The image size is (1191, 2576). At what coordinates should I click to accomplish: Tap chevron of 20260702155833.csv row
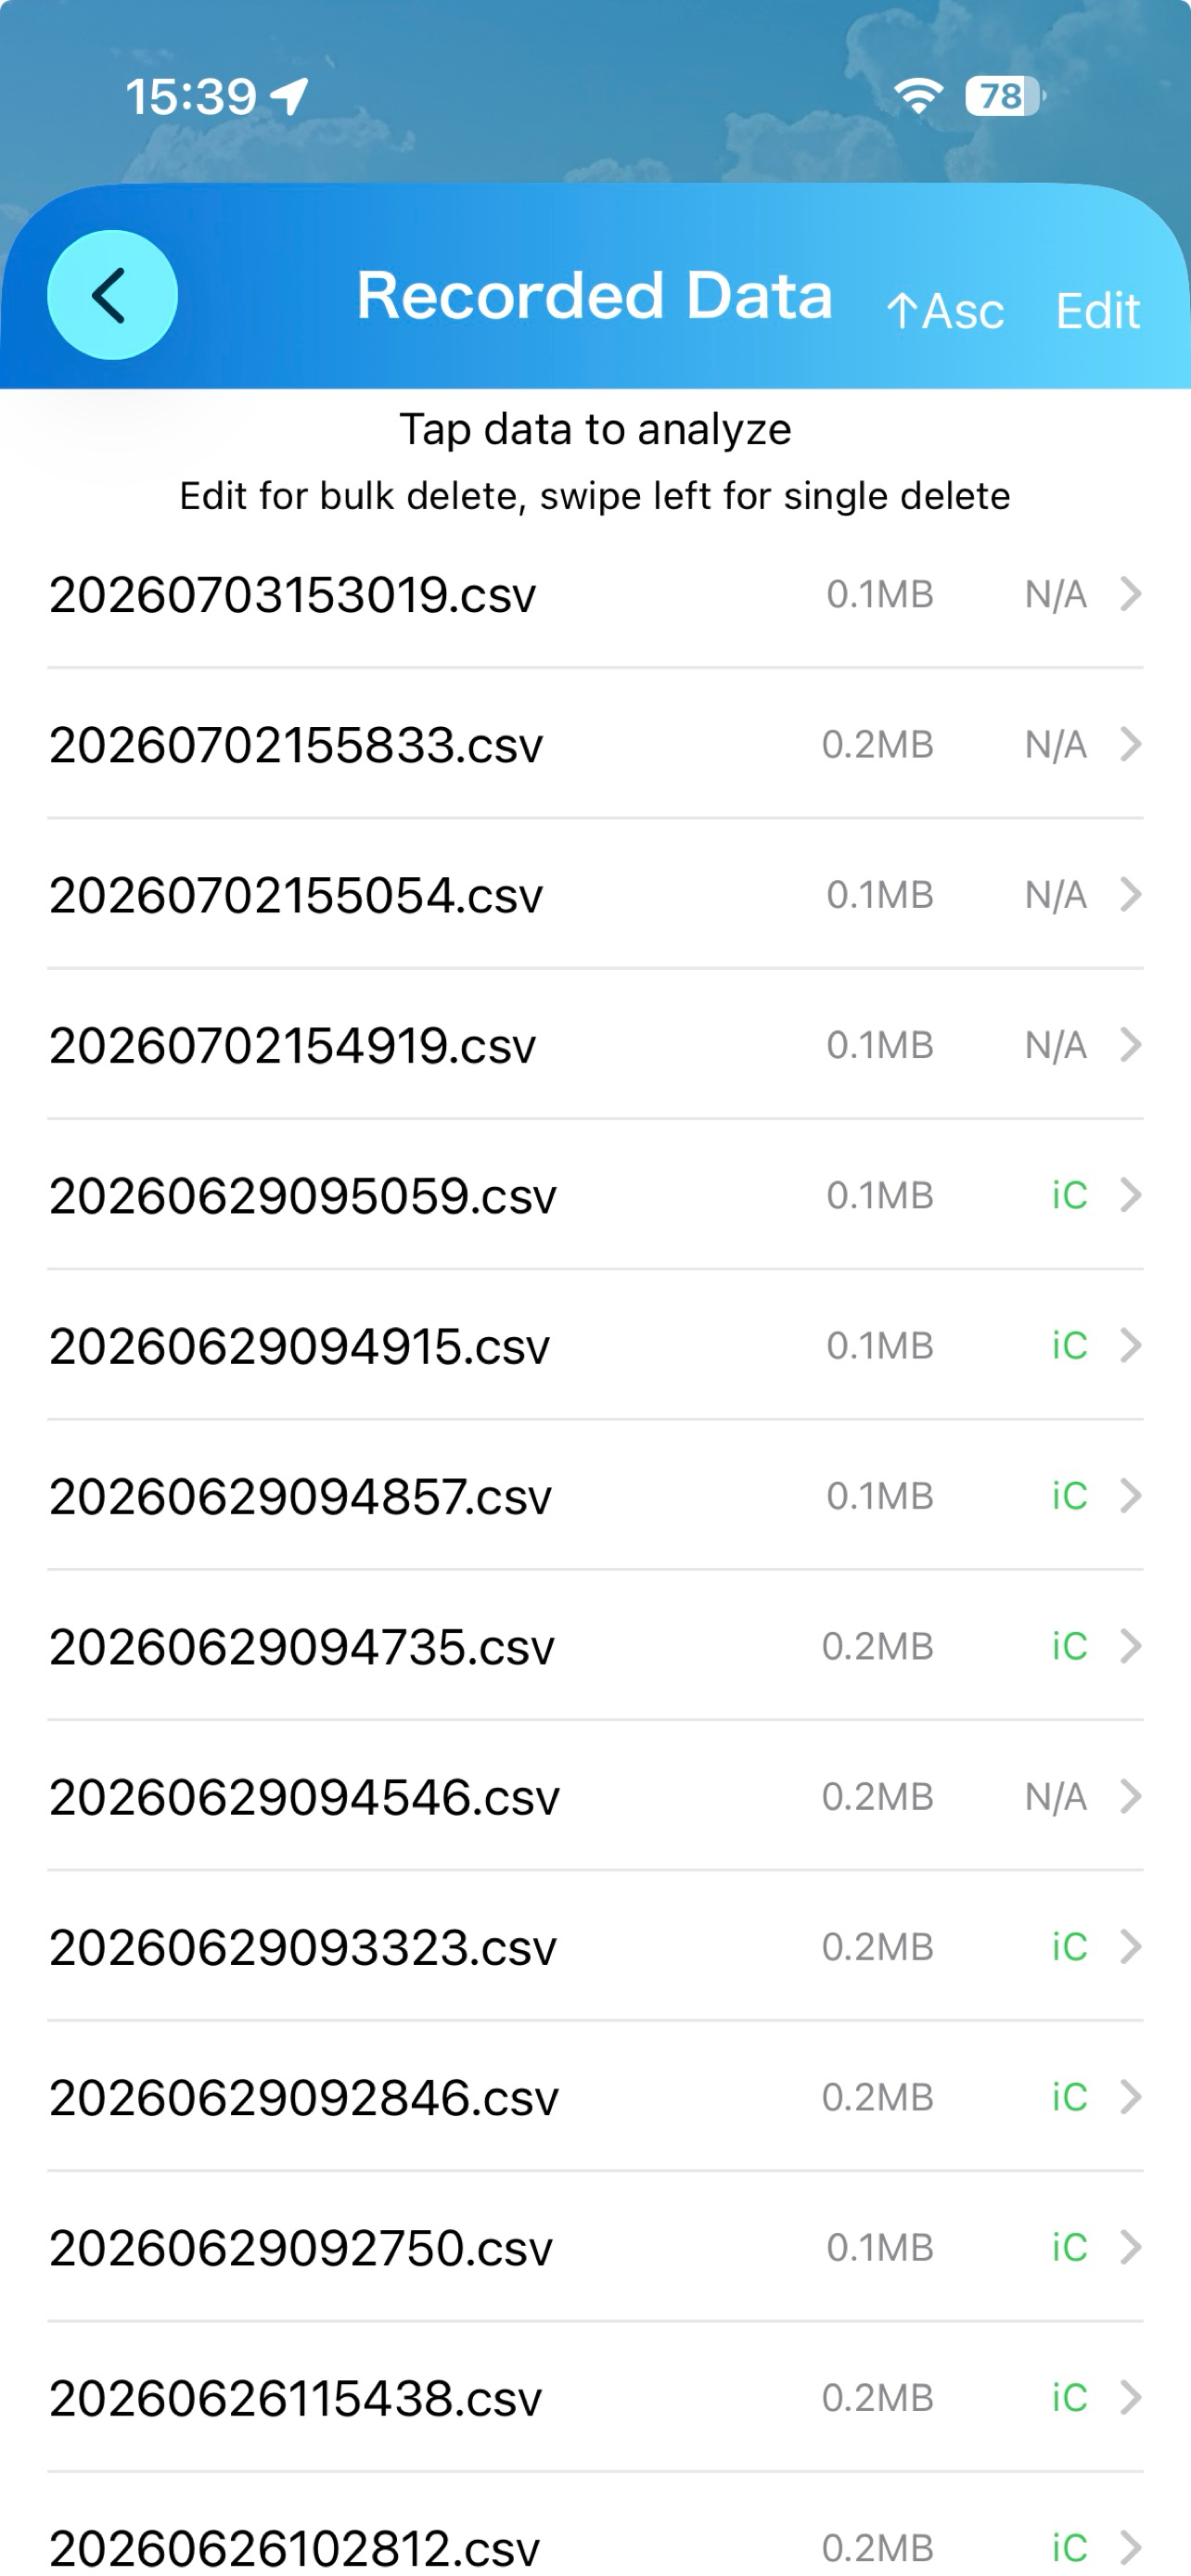tap(1130, 744)
